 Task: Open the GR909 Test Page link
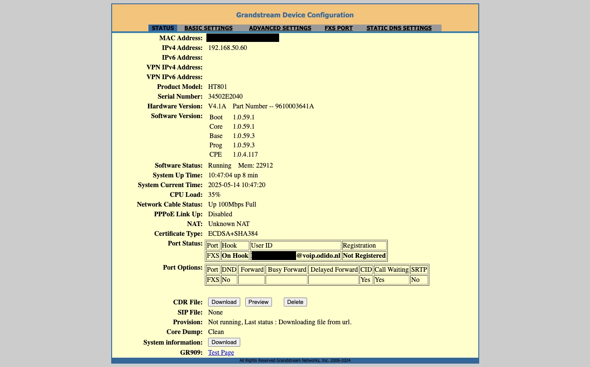click(221, 352)
